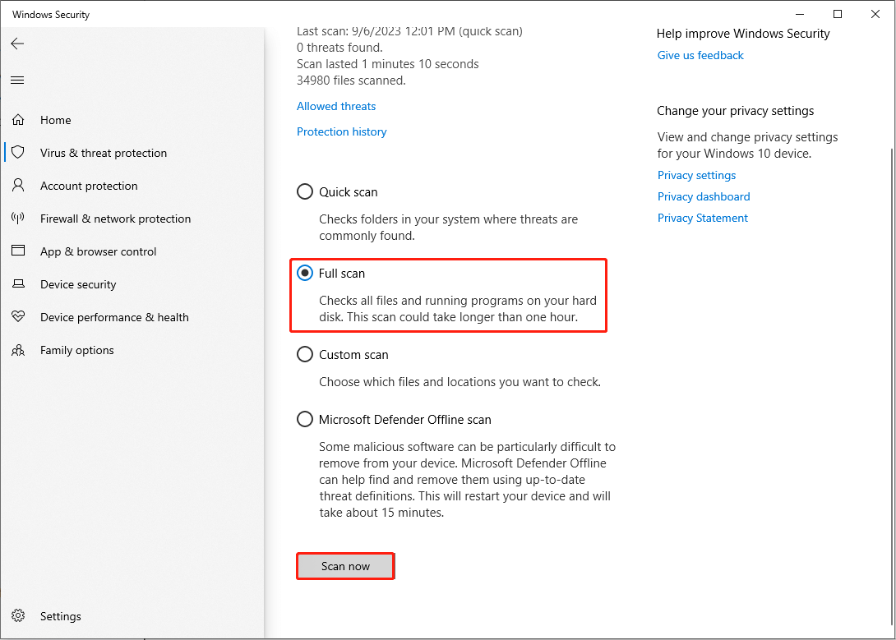Choose the Custom scan option

pos(305,354)
